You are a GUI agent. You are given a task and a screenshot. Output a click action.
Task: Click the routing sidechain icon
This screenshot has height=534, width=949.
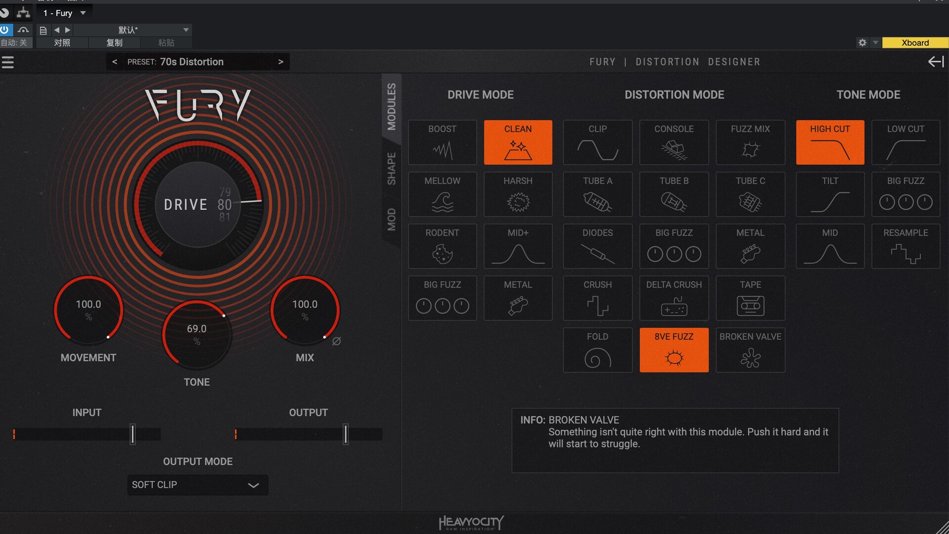point(23,12)
